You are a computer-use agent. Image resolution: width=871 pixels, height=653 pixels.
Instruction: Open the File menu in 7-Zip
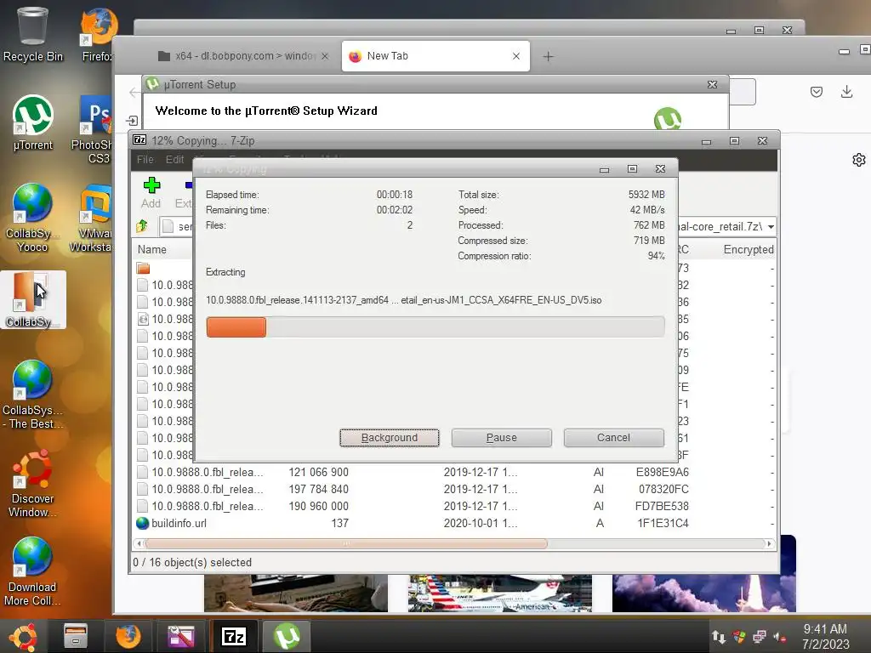[x=145, y=159]
